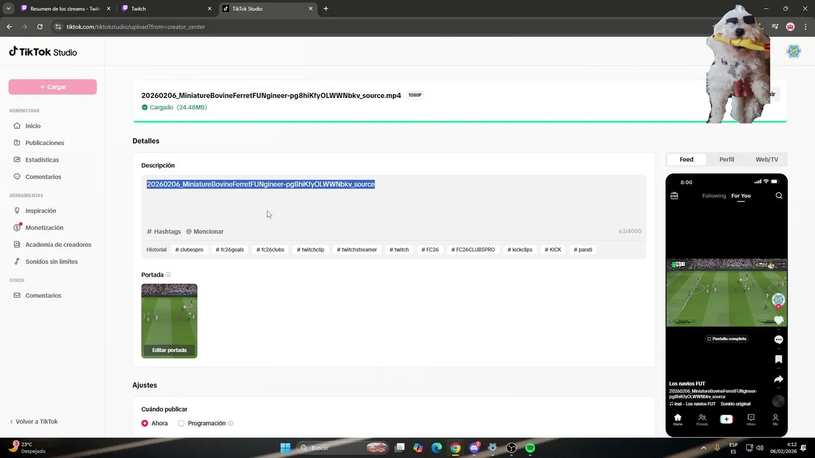815x458 pixels.
Task: Select the For You tab in preview
Action: click(741, 196)
